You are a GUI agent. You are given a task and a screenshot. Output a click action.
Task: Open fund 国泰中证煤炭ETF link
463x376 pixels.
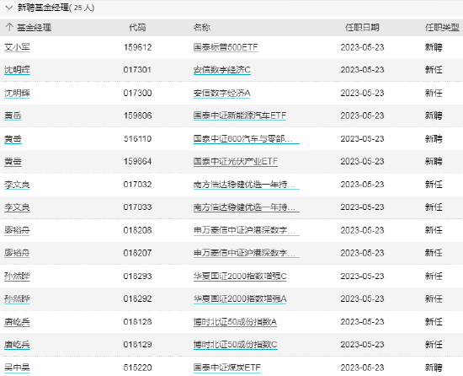pyautogui.click(x=227, y=368)
